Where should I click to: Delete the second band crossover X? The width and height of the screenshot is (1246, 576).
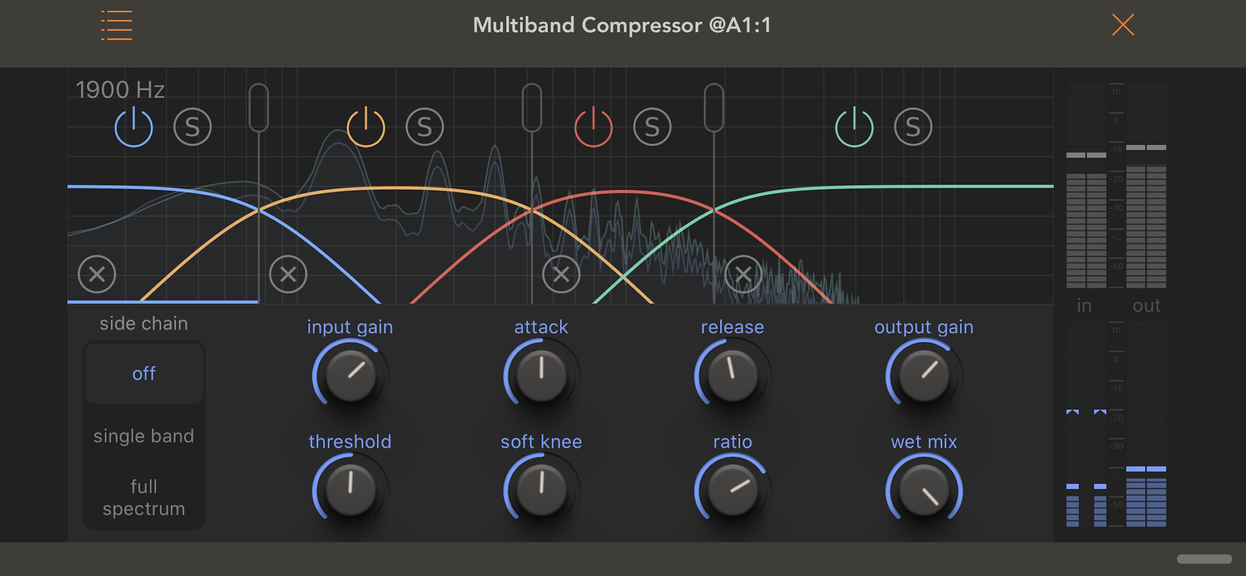pos(288,274)
